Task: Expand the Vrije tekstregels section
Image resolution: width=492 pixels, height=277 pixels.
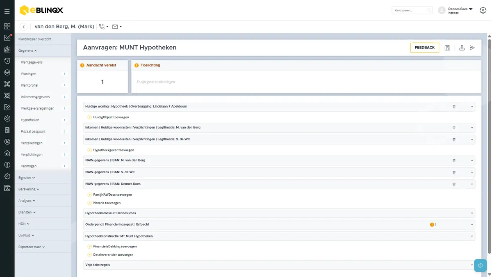Action: 279,265
